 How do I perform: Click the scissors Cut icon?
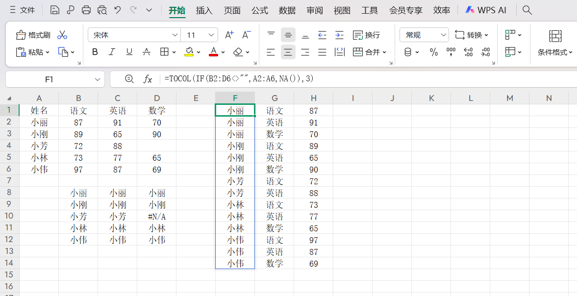click(62, 35)
